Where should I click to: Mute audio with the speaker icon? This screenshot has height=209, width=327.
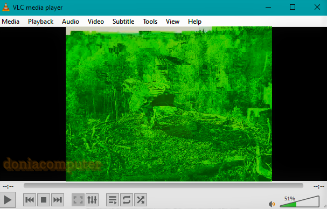click(272, 204)
